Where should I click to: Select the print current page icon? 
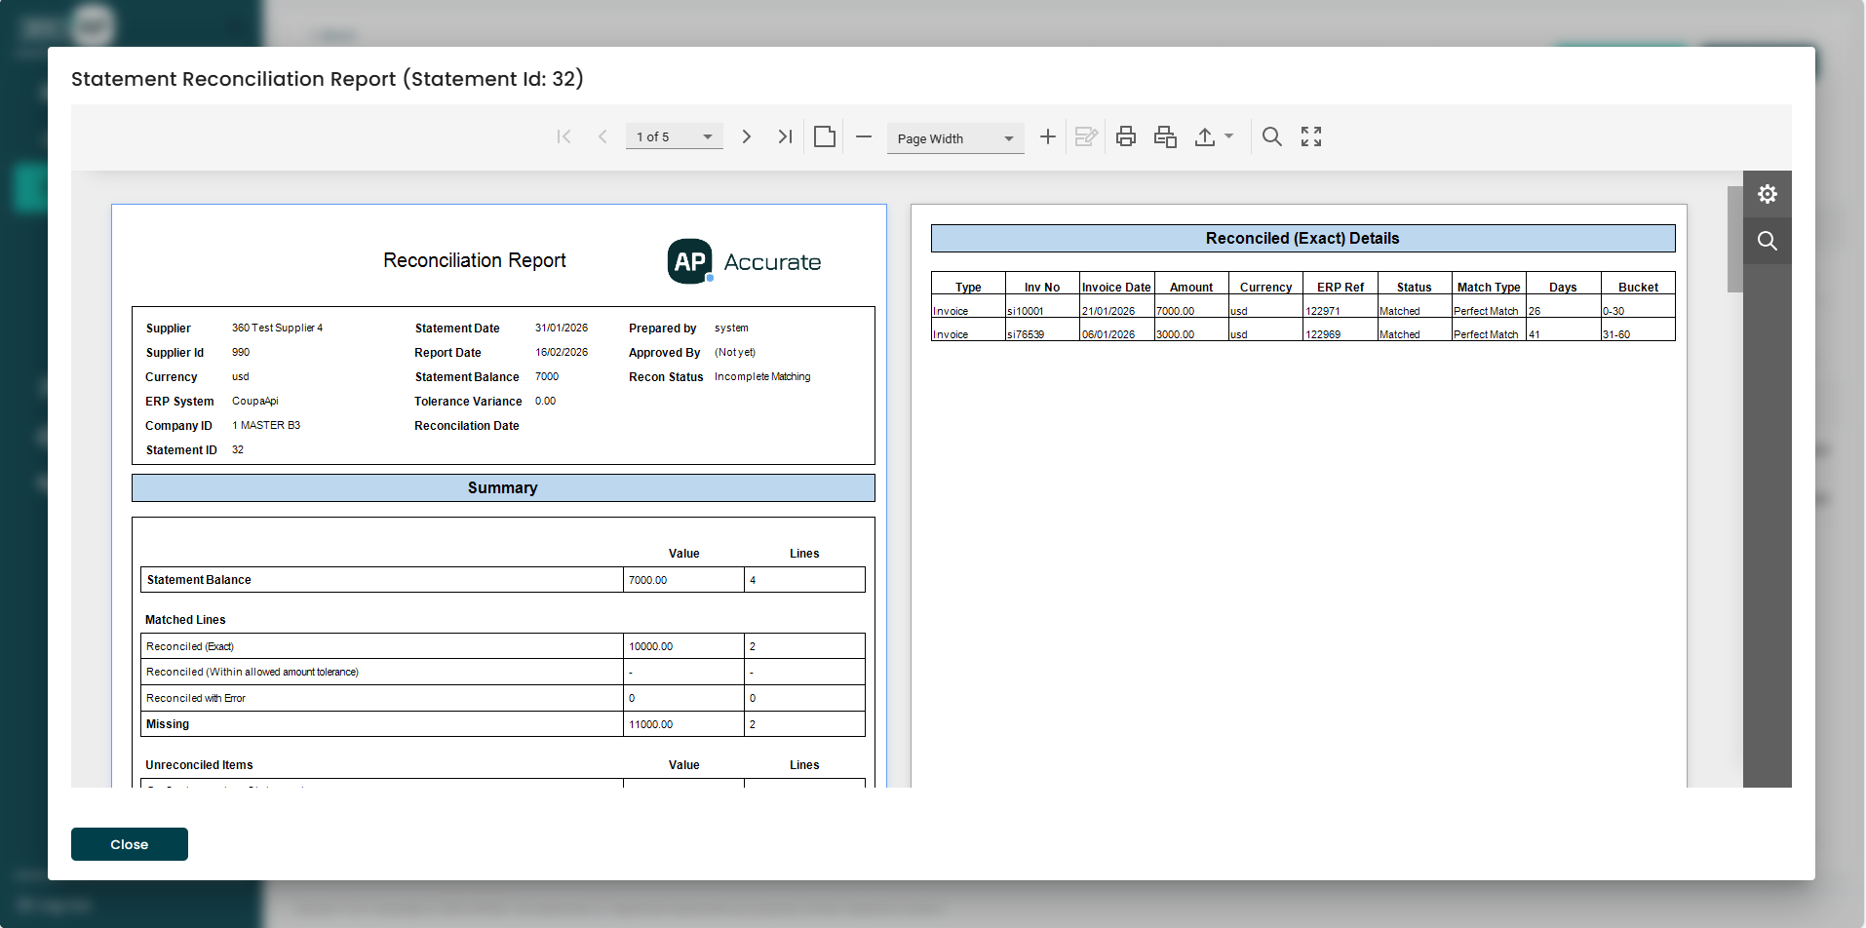(1164, 136)
